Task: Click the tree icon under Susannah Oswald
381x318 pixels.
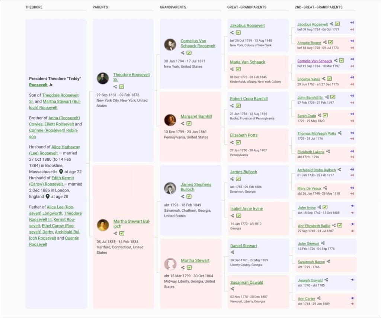Action: tap(232, 289)
